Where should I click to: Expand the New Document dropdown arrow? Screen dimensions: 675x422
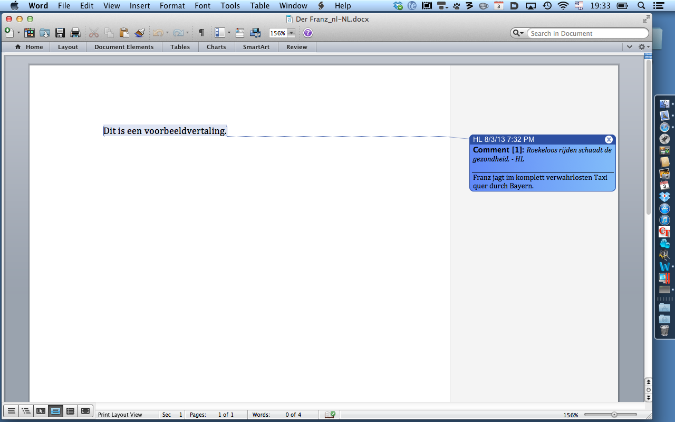18,33
